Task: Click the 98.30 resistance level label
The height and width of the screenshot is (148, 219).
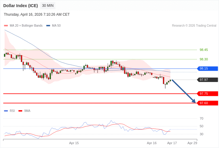Action: click(x=204, y=59)
